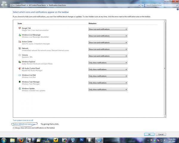179x143 pixels.
Task: Show hidden icons arrow in system tray
Action: (148, 140)
